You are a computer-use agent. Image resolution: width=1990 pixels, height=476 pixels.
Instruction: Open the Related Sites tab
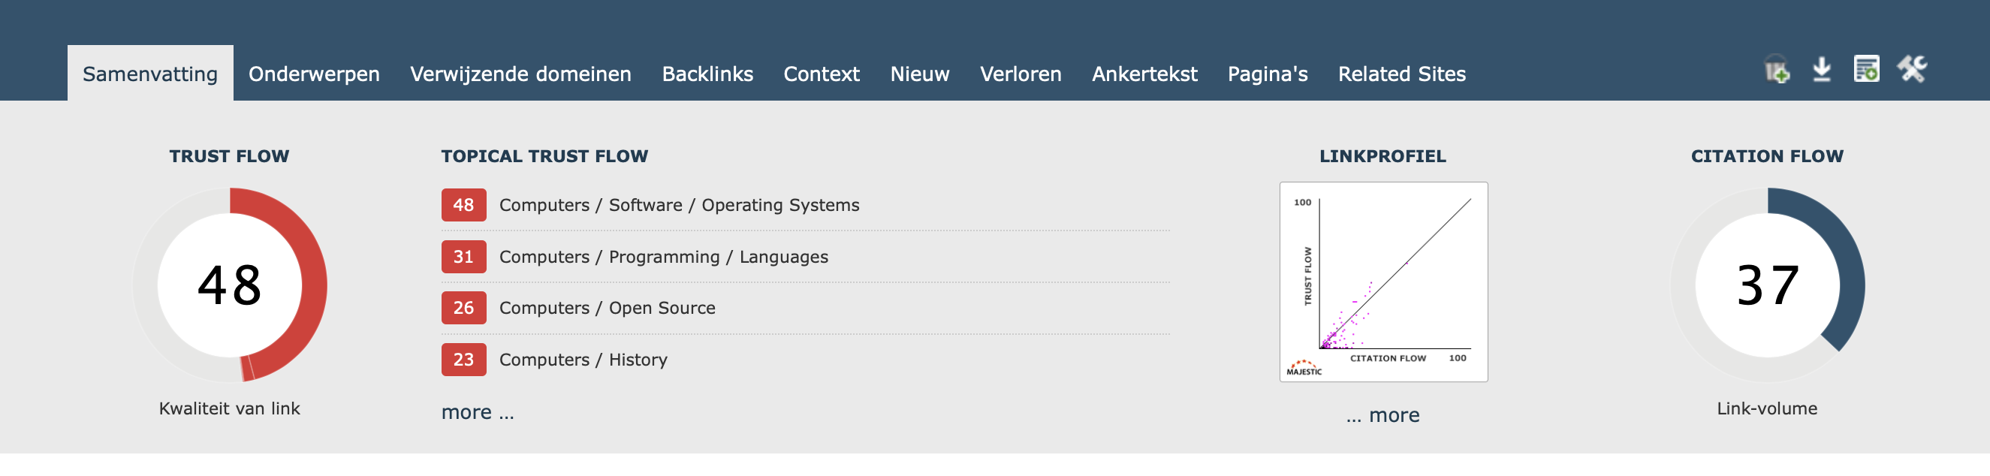coord(1401,74)
